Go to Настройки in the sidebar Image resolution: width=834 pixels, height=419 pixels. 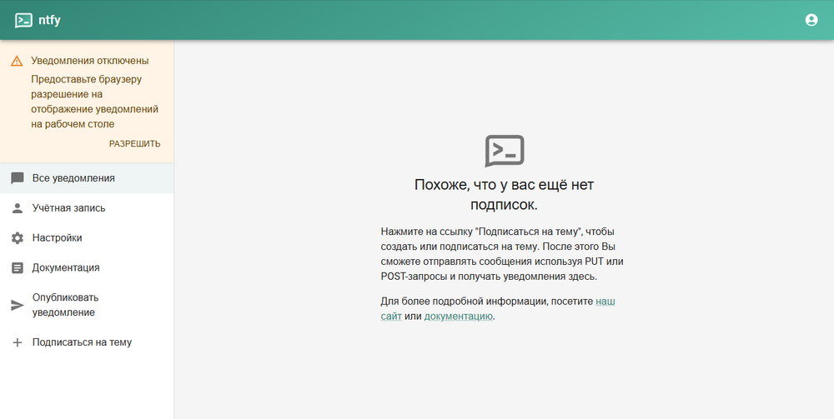[x=57, y=238]
